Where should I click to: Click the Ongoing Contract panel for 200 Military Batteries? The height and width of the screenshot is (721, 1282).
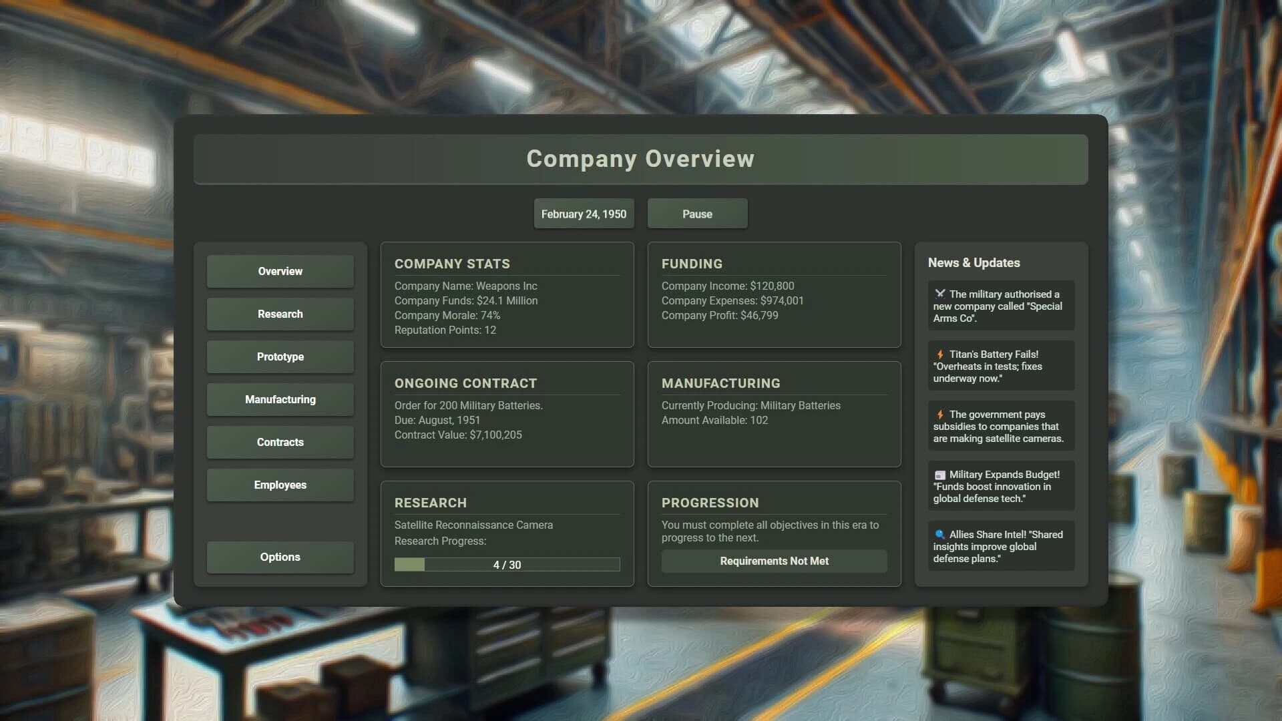point(507,414)
